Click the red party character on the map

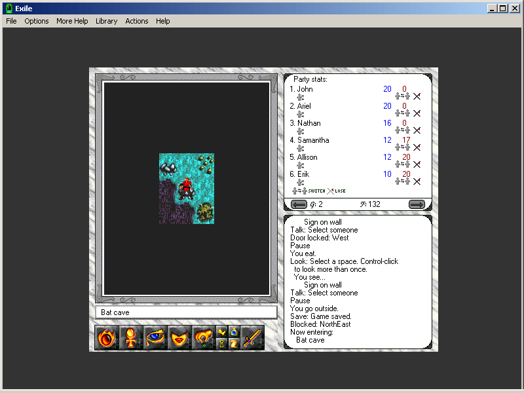[x=186, y=189]
